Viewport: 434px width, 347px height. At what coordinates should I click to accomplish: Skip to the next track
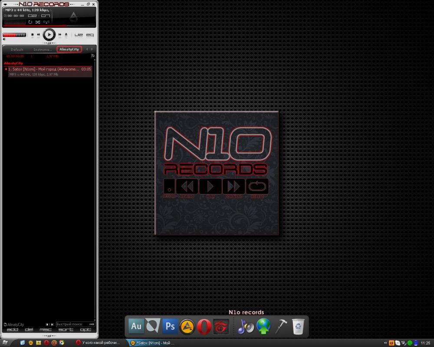pos(60,35)
